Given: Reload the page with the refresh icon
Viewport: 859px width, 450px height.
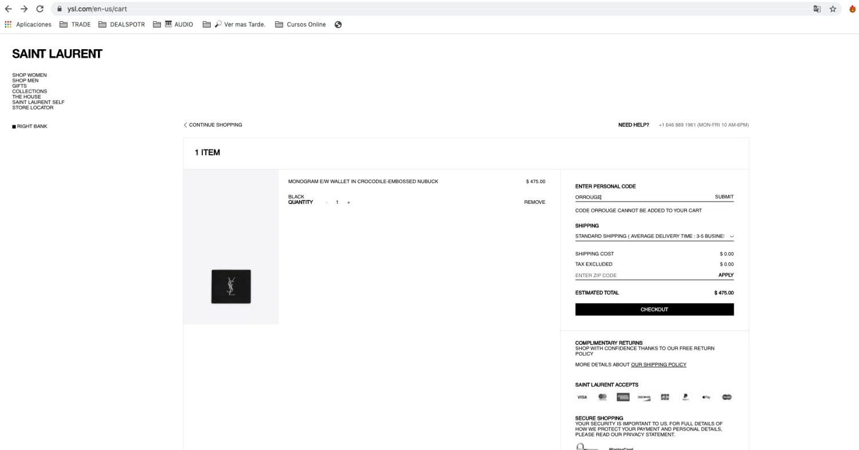Looking at the screenshot, I should [40, 9].
